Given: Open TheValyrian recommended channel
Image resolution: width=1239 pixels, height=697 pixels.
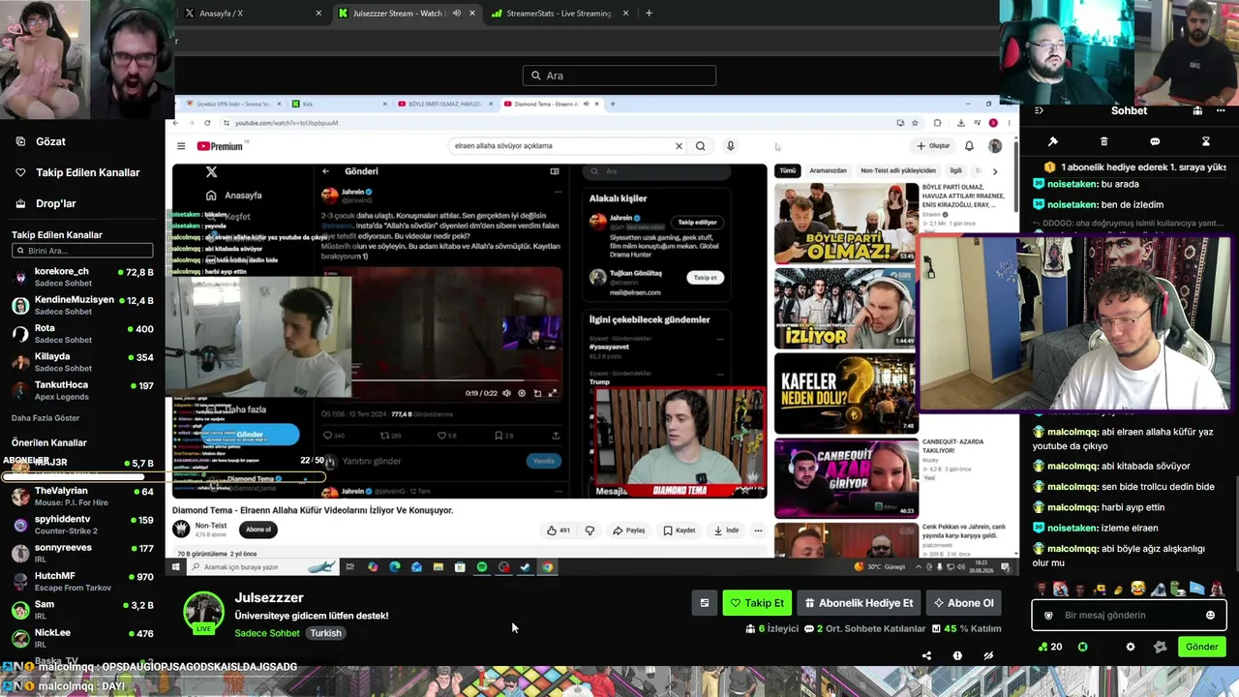Looking at the screenshot, I should point(82,497).
